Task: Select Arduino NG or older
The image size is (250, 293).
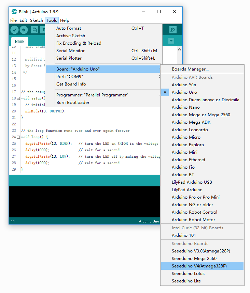Action: pos(202,205)
